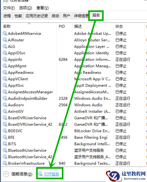
Task: Click the gear icon beside AdobeARMservice
Action: (x=5, y=33)
